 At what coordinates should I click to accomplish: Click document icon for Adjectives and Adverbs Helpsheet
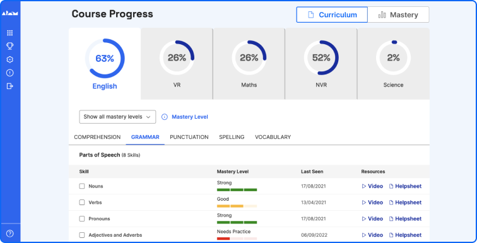click(391, 235)
